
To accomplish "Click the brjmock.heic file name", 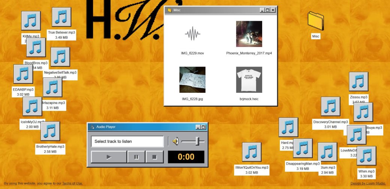I will pyautogui.click(x=249, y=99).
